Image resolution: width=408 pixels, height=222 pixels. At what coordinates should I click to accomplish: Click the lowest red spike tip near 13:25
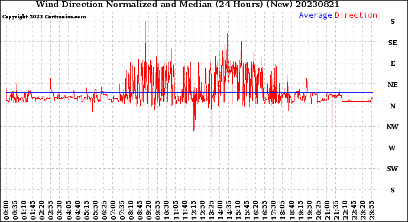212,137
